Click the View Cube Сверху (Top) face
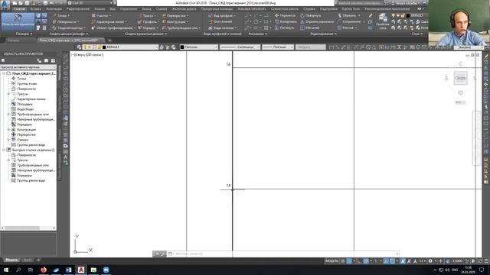Viewport: 490px width, 275px height. point(460,78)
